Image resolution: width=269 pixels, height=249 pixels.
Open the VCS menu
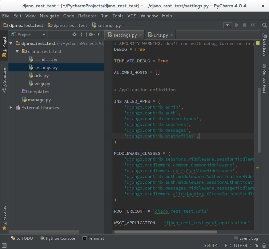pos(132,16)
